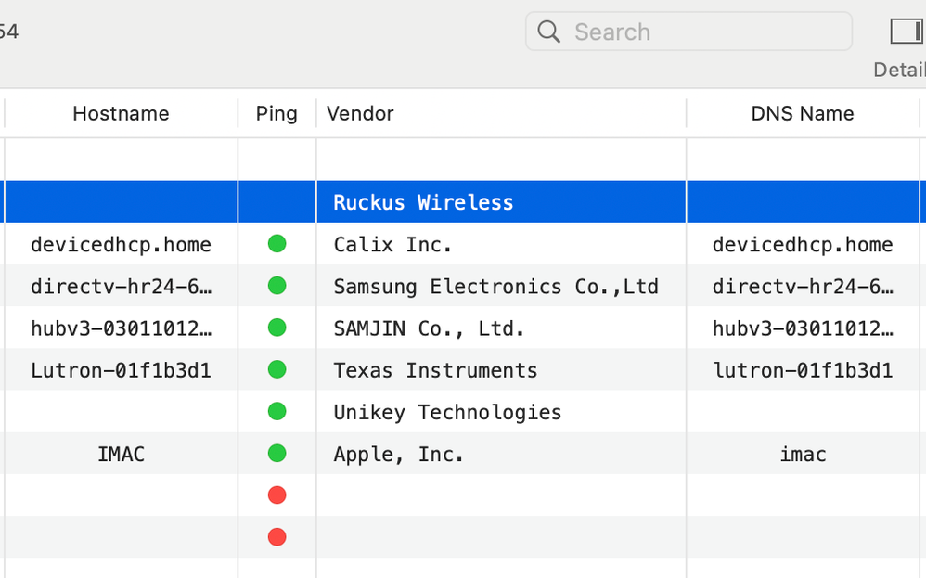The width and height of the screenshot is (926, 578).
Task: Click green ping dot for Calix Inc.
Action: coord(277,244)
